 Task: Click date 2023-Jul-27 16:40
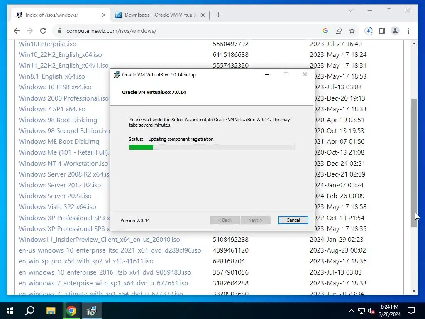(336, 44)
